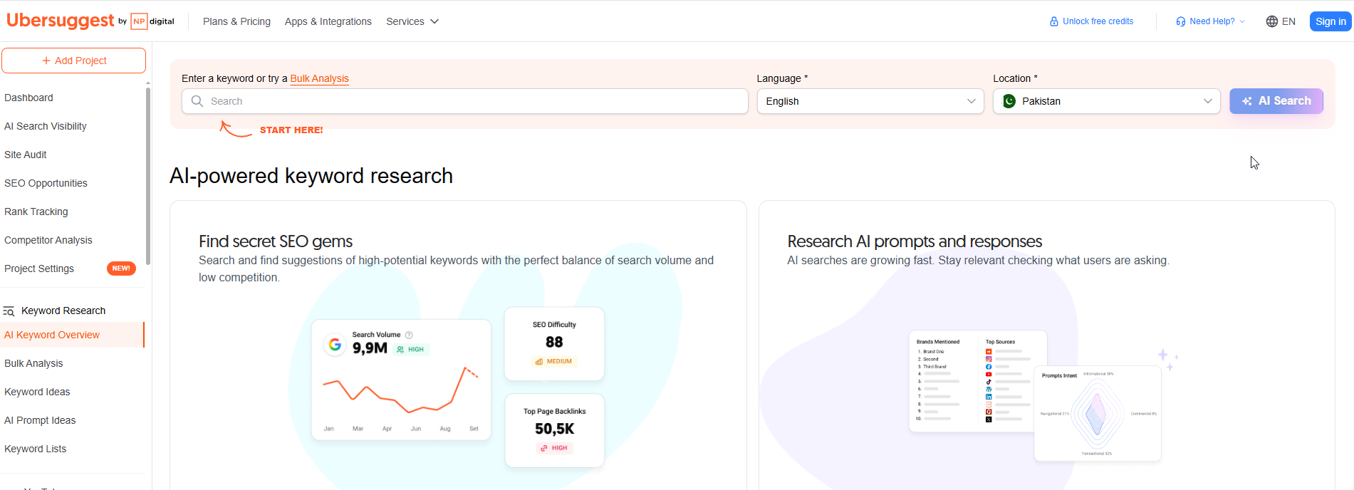Open AI Search Visibility in sidebar
Viewport: 1354px width, 490px height.
[46, 126]
